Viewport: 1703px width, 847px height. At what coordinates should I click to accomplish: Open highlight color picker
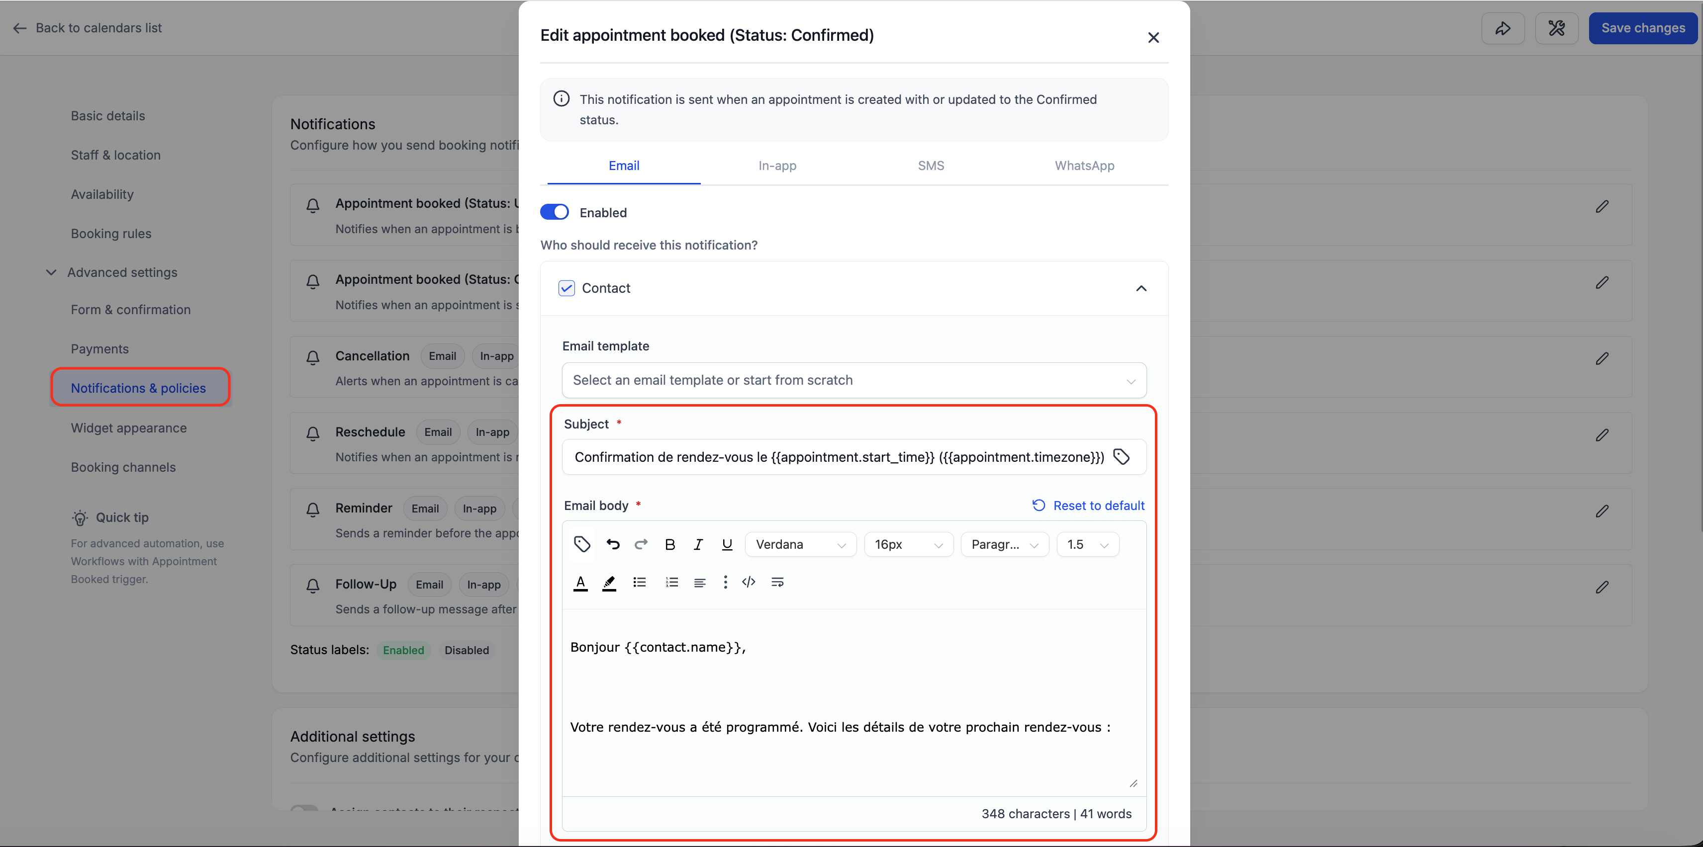(609, 583)
